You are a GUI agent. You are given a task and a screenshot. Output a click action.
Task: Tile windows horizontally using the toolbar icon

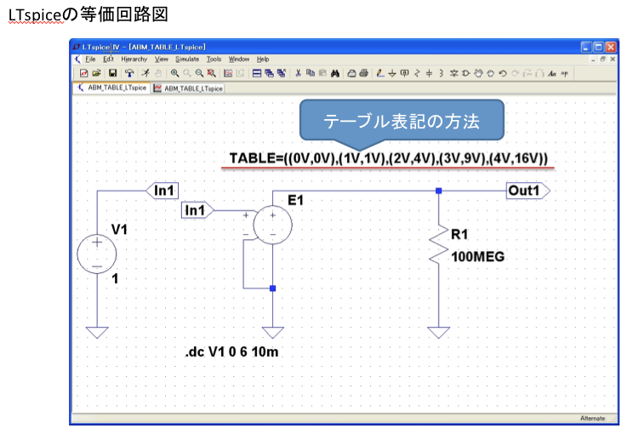[257, 73]
